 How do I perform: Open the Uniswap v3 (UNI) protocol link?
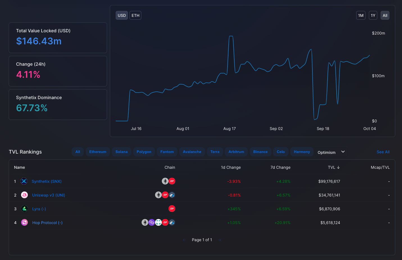pos(49,195)
